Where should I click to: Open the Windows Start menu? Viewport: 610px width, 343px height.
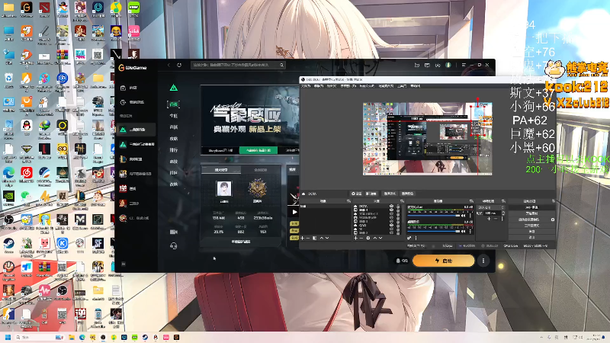click(8, 337)
